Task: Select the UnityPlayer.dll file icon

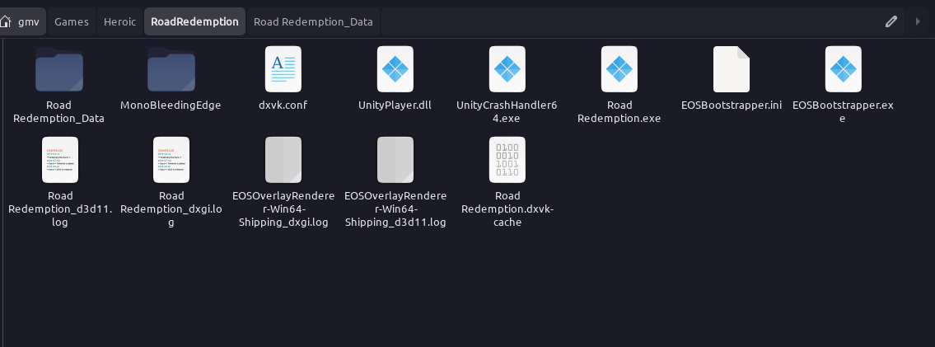Action: tap(395, 69)
